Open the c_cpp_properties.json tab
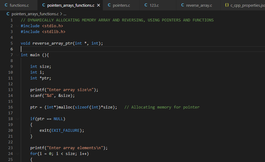 243,5
